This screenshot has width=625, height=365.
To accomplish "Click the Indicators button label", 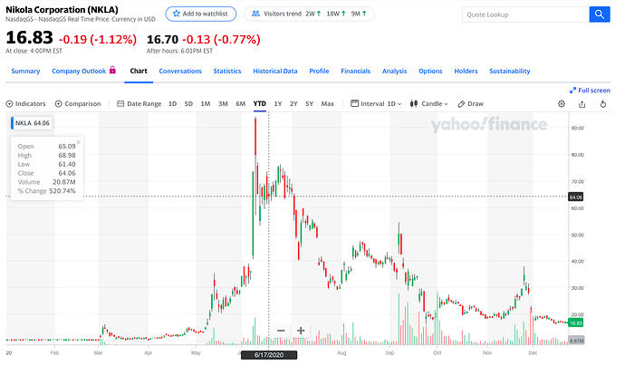I will tap(30, 103).
